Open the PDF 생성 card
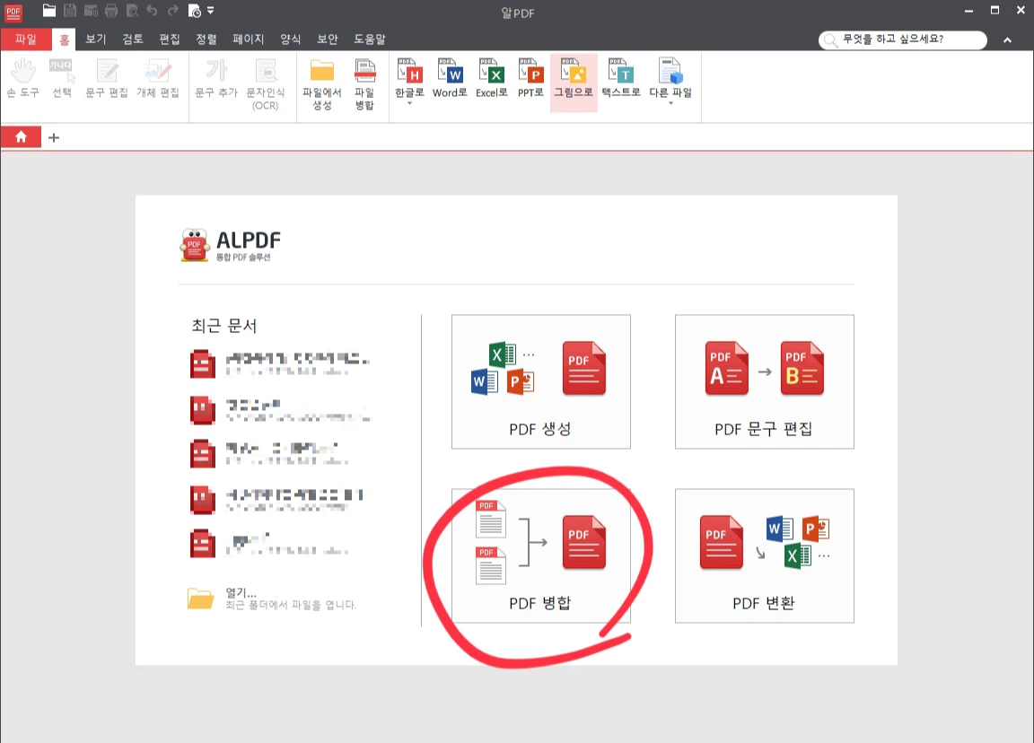The height and width of the screenshot is (743, 1034). click(x=540, y=381)
